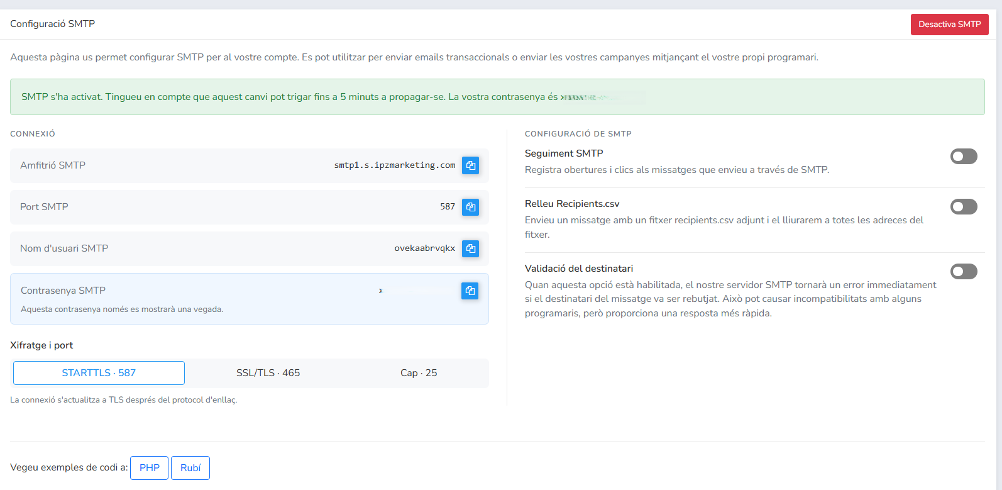Click the smtp1.s.ipzmarketing.com host value

395,165
